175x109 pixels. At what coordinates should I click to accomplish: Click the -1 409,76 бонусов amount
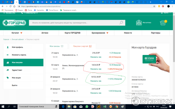115,69
